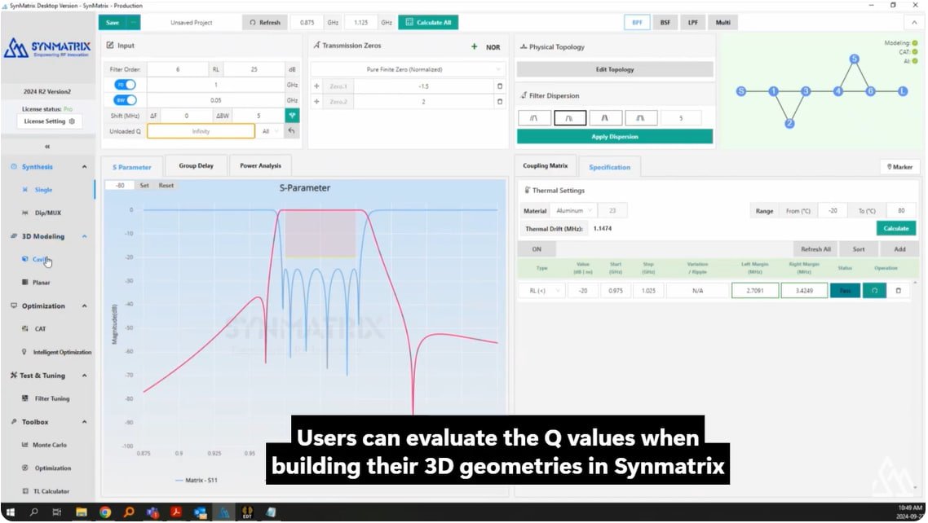Open the CAT optimization page
Image resolution: width=928 pixels, height=523 pixels.
40,328
